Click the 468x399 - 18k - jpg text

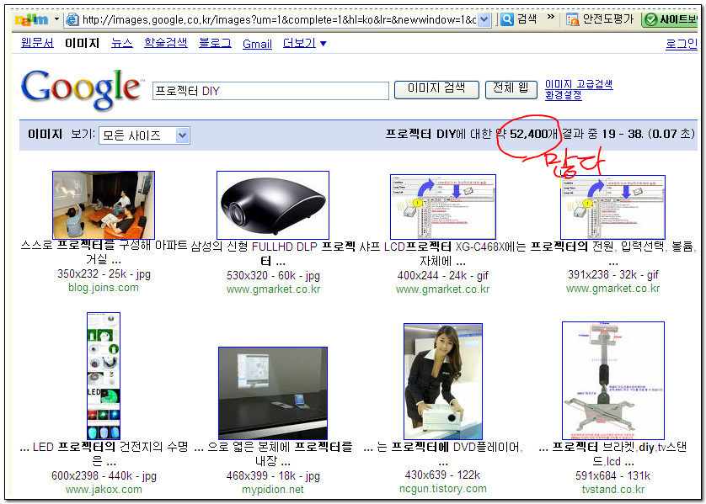[x=273, y=475]
